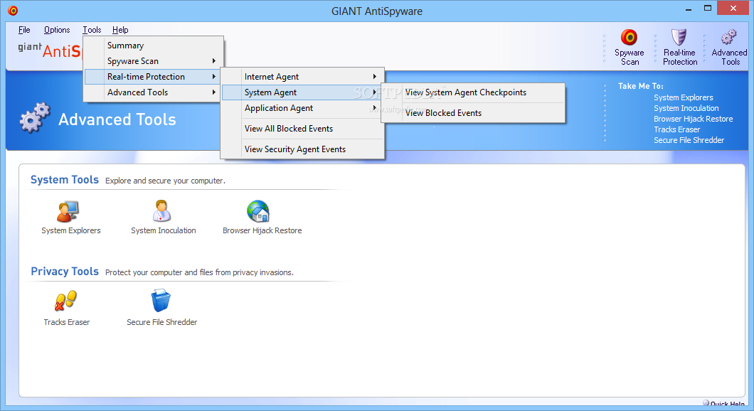
Task: Select the System Agent submenu item
Action: tap(303, 92)
